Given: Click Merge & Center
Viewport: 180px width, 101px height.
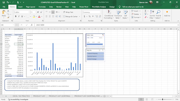Looking at the screenshot, I should pos(70,16).
